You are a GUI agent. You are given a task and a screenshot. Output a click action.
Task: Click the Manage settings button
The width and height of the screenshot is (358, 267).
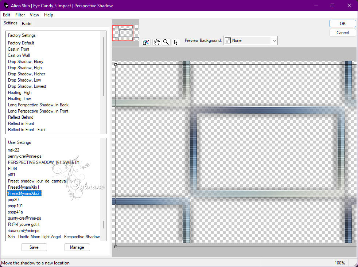click(77, 247)
